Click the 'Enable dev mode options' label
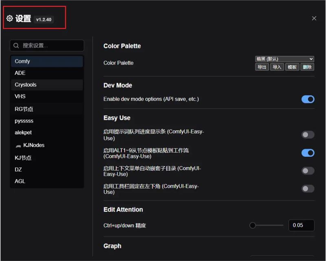 (151, 99)
